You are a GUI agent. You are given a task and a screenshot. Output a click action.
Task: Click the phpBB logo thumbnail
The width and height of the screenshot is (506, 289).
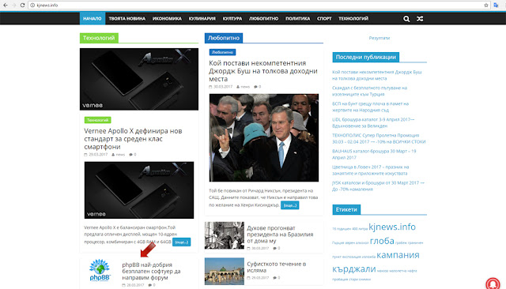pos(100,270)
